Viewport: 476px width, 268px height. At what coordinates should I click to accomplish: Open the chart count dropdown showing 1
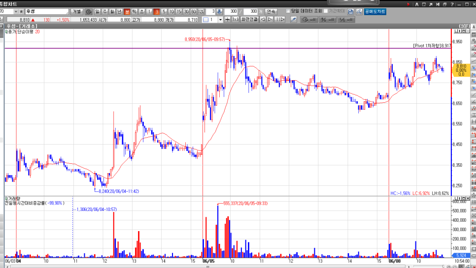(x=221, y=20)
